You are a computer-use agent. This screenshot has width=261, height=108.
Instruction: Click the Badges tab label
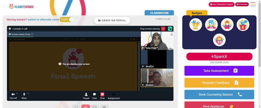[197, 13]
